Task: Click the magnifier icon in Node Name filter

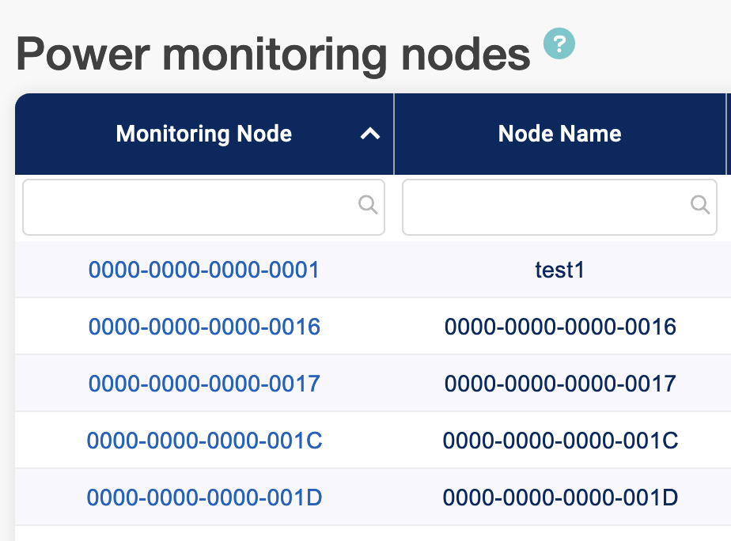Action: click(x=700, y=206)
